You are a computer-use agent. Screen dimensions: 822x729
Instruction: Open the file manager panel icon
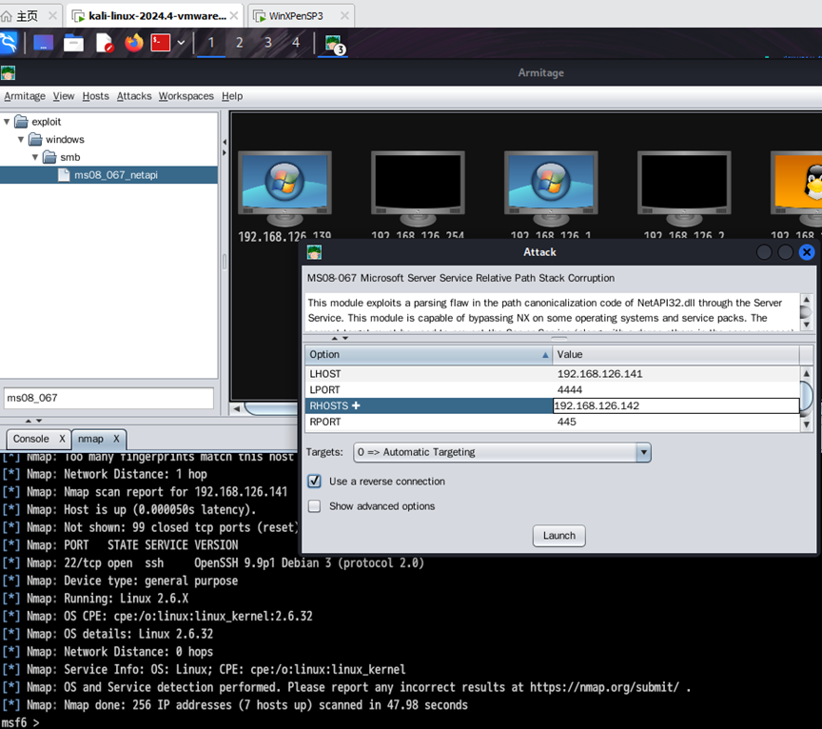pos(73,43)
